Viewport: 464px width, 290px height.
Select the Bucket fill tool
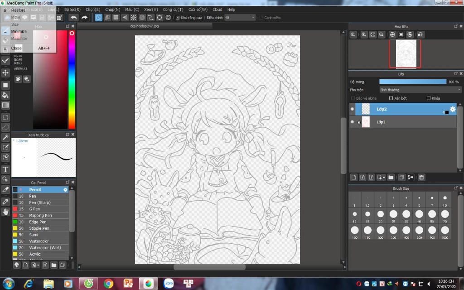(x=5, y=95)
